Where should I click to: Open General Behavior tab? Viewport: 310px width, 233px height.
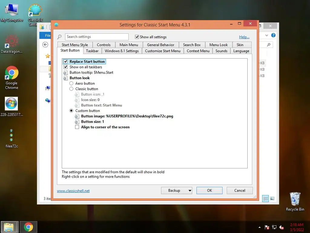[x=160, y=45]
